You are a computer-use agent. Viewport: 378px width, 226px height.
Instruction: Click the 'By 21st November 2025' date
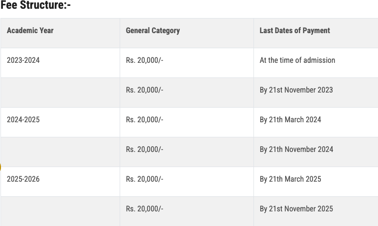click(x=296, y=209)
